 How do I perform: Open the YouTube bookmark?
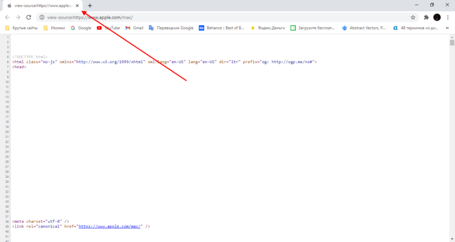pyautogui.click(x=108, y=28)
